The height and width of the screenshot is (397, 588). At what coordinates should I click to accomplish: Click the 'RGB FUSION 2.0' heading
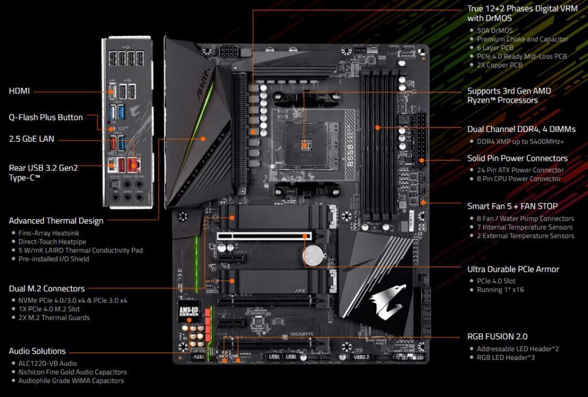[497, 336]
